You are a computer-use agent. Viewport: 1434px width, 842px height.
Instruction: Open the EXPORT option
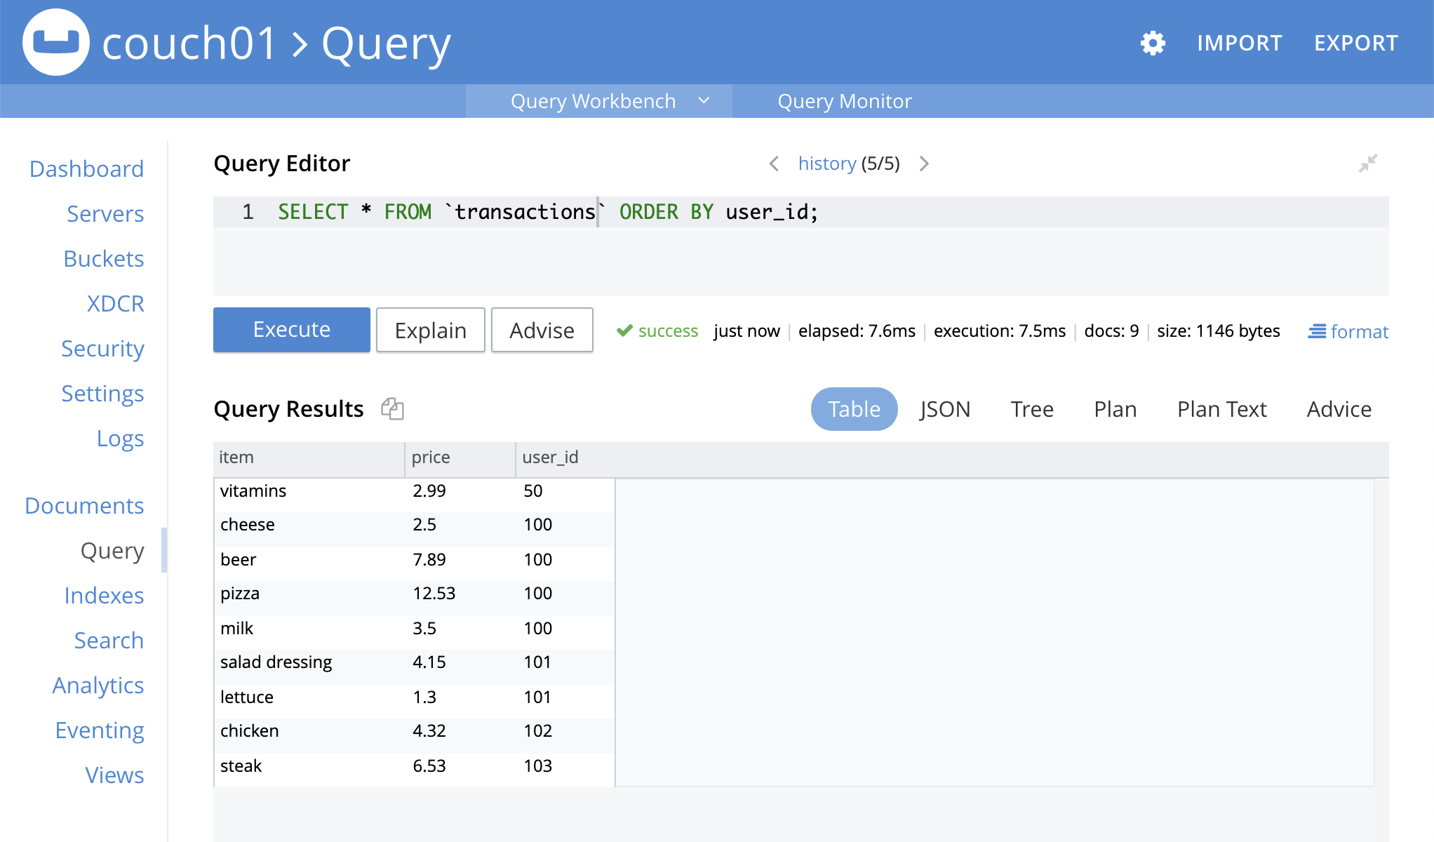pyautogui.click(x=1355, y=43)
